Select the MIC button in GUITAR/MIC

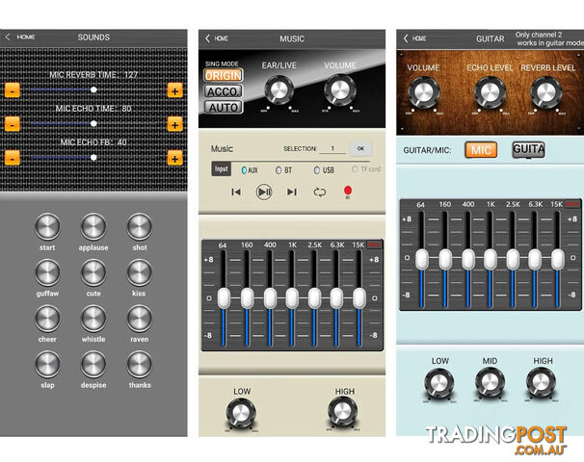pyautogui.click(x=481, y=150)
